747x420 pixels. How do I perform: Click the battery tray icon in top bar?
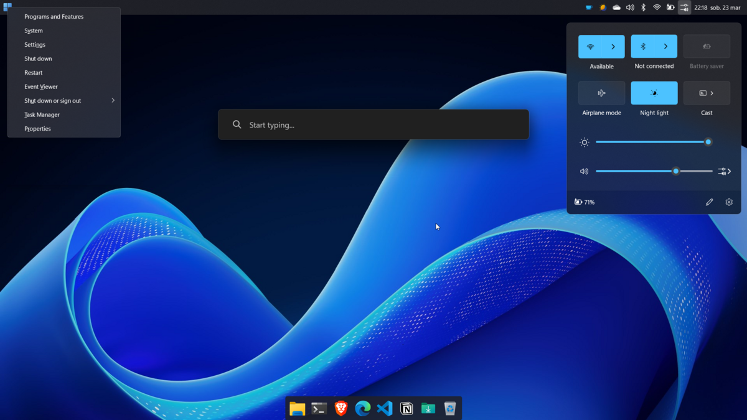click(670, 7)
